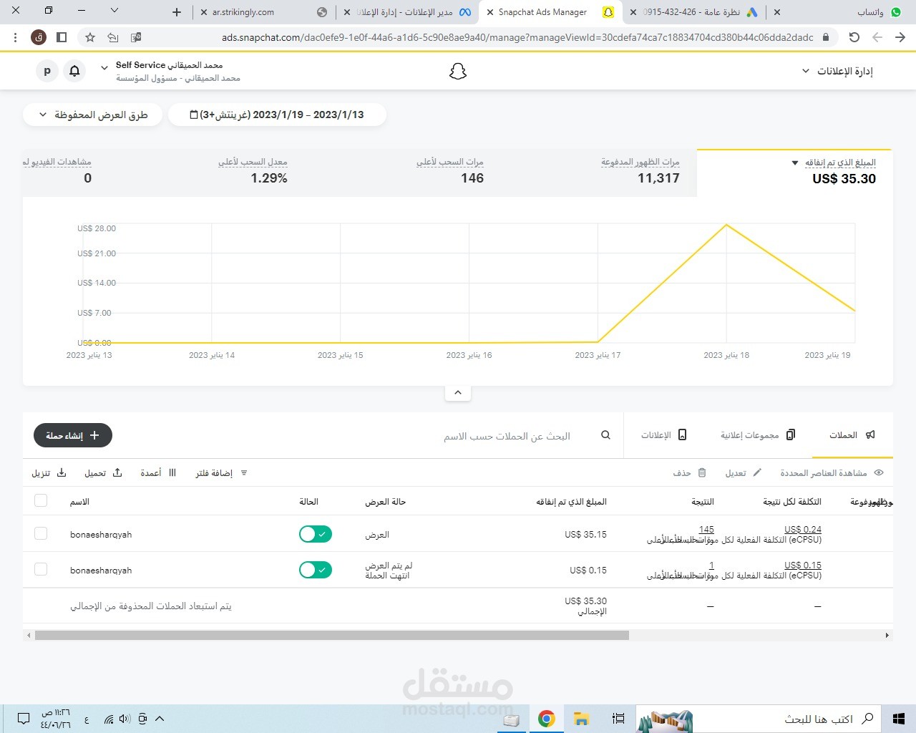Open the taskbar notification center icon
This screenshot has width=916, height=733.
tap(24, 719)
